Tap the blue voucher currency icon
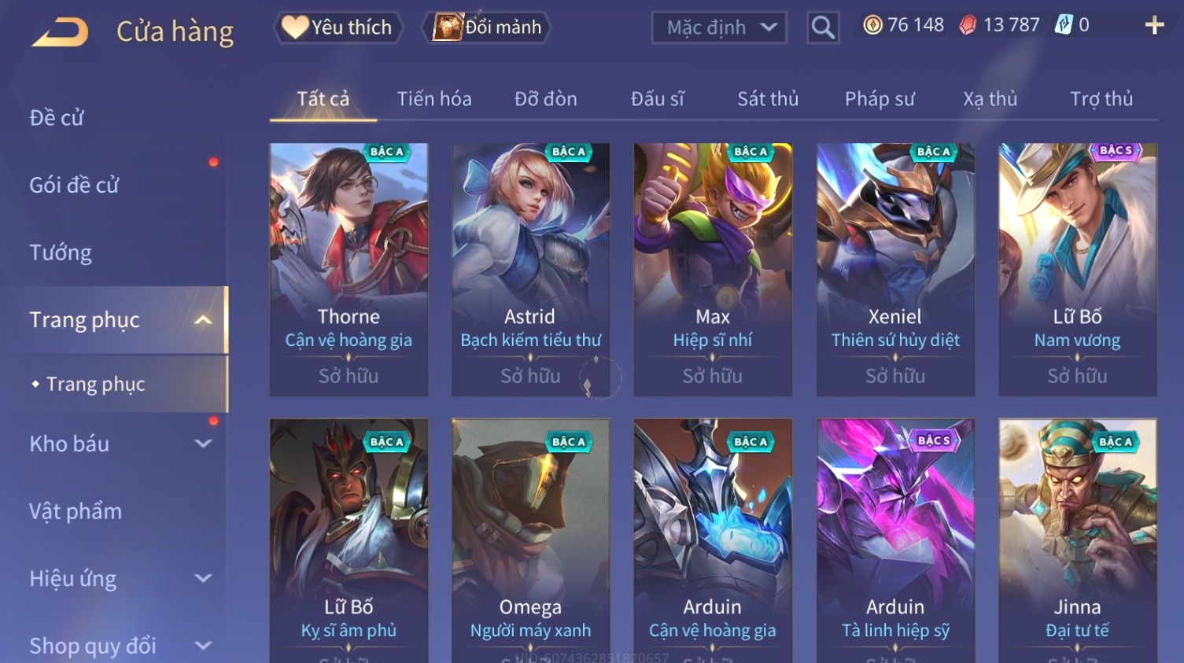The image size is (1184, 663). click(1064, 25)
